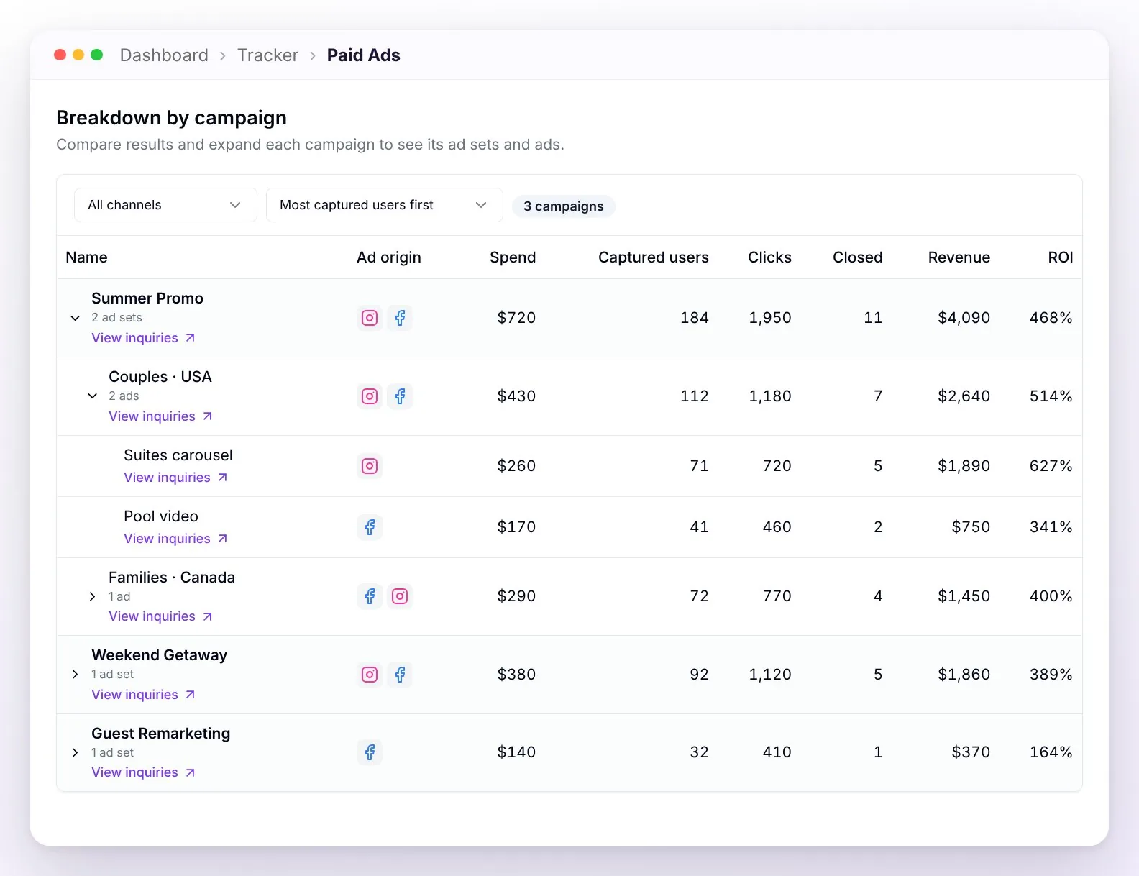Viewport: 1139px width, 876px height.
Task: Click Instagram icon in Families · Canada row
Action: [x=400, y=596]
